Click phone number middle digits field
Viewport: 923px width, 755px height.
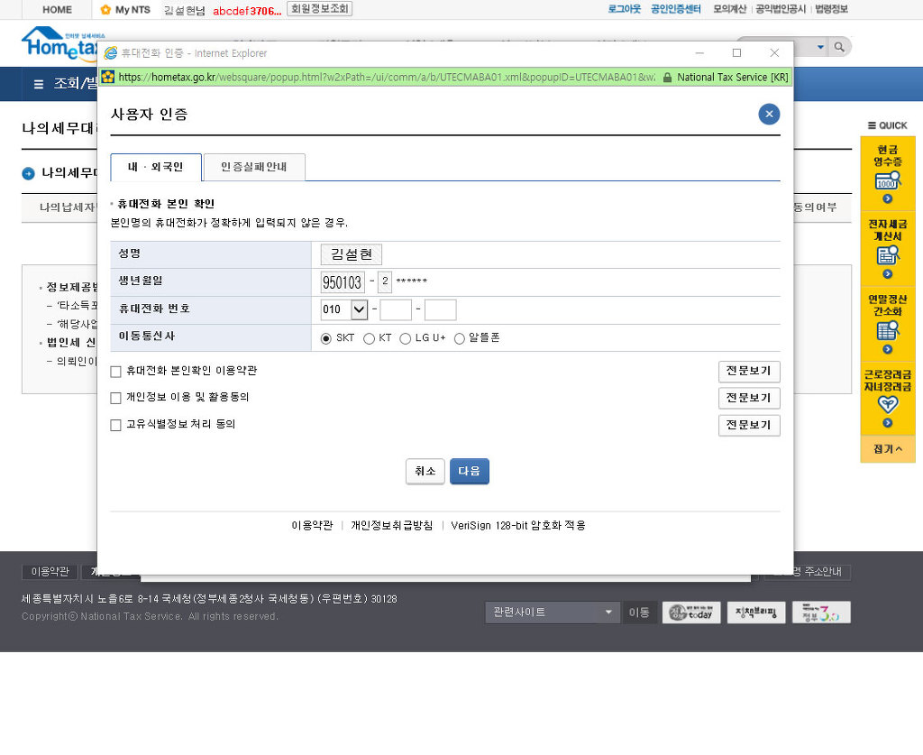click(x=396, y=309)
